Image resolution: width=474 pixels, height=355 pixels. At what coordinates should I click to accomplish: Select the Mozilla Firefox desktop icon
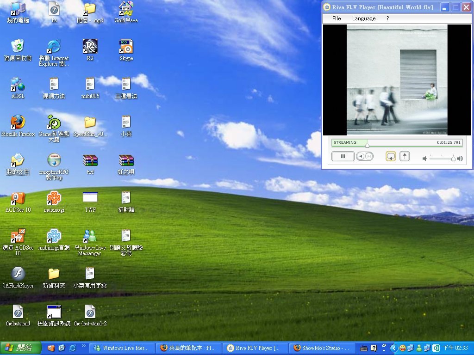[x=18, y=122]
